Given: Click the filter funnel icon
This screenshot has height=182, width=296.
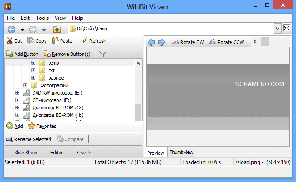Looking at the screenshot, I should [102, 54].
